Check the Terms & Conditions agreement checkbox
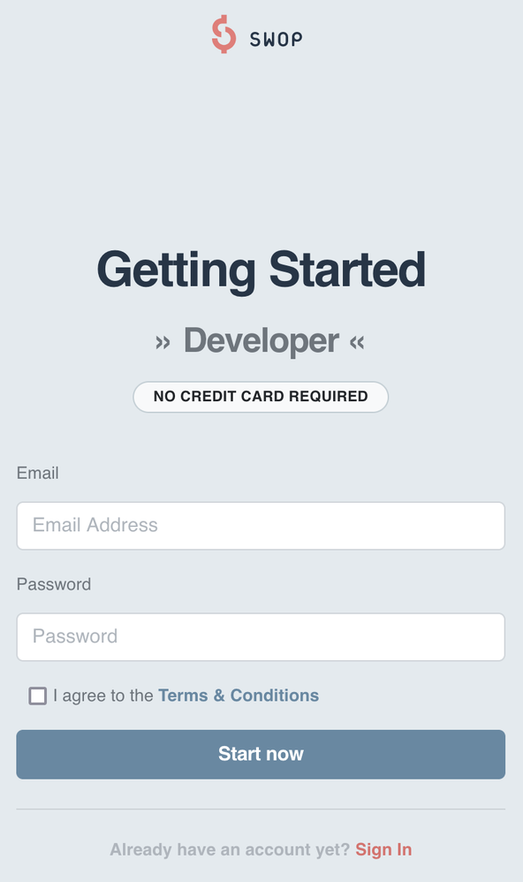The height and width of the screenshot is (882, 523). click(x=37, y=696)
